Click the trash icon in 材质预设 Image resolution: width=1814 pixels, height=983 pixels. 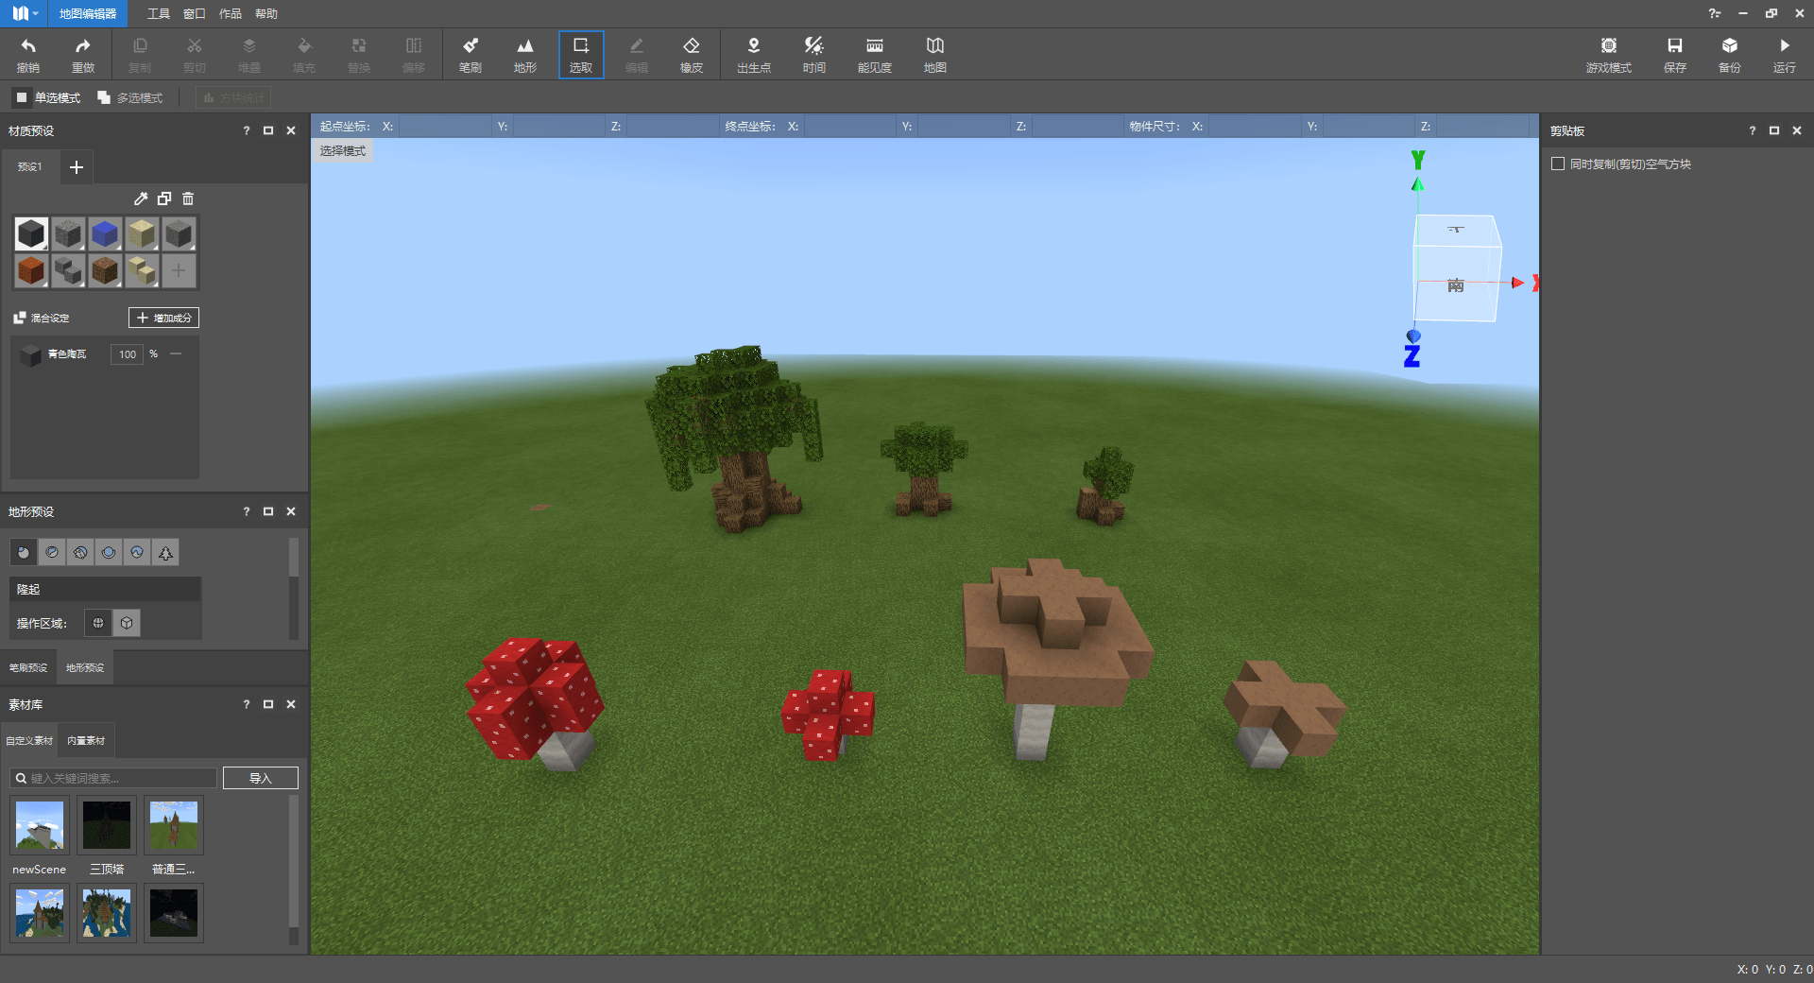click(x=188, y=198)
